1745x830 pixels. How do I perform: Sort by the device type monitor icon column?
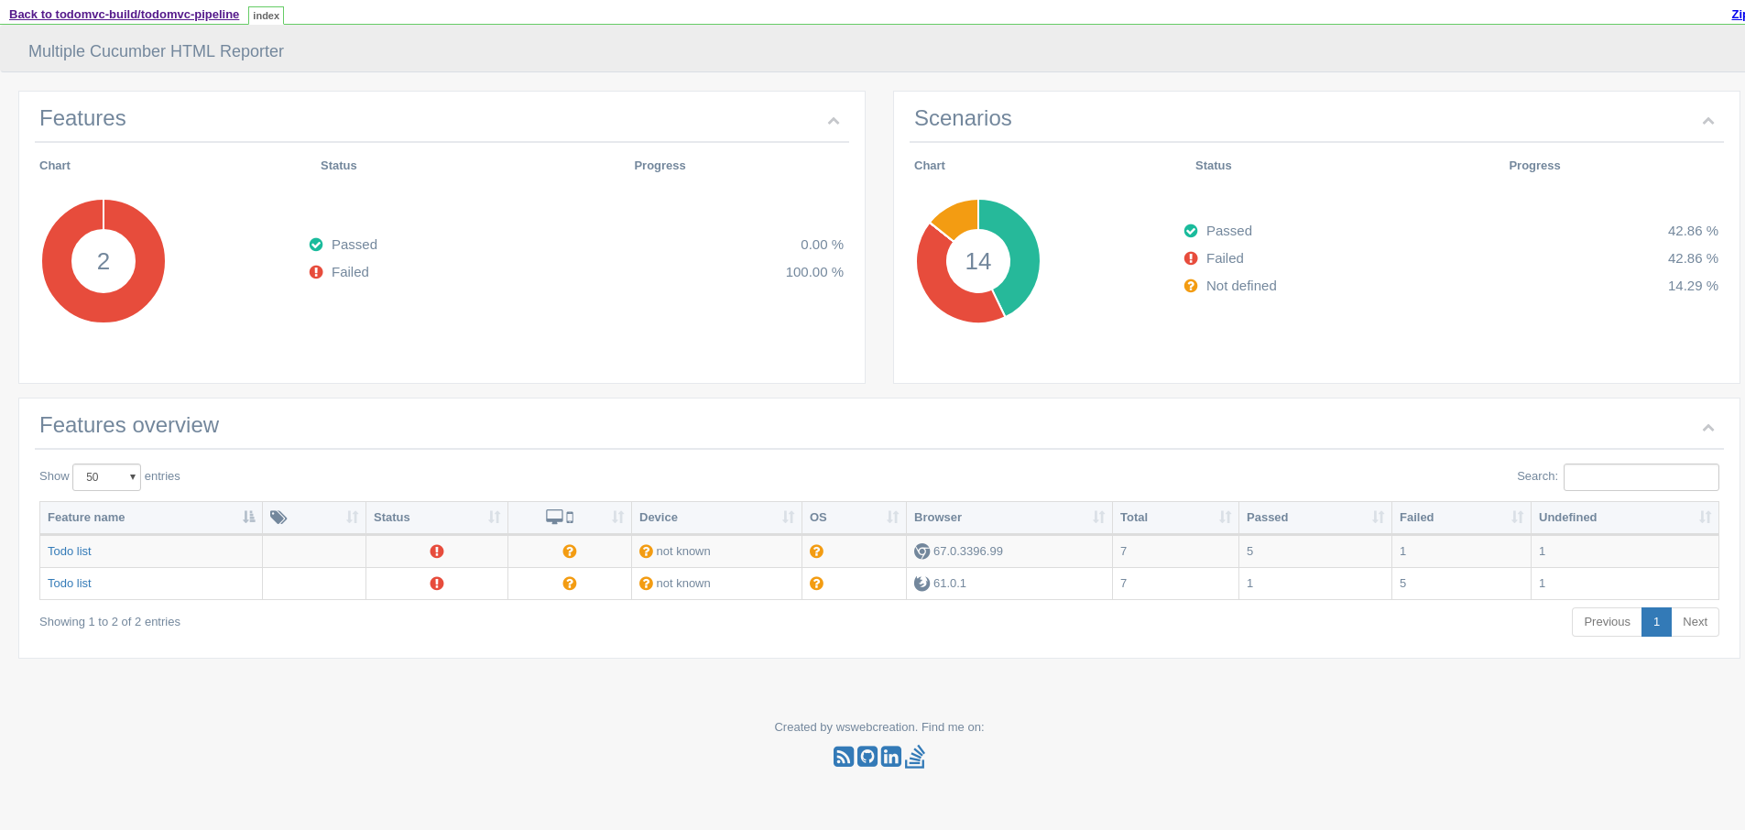(569, 518)
